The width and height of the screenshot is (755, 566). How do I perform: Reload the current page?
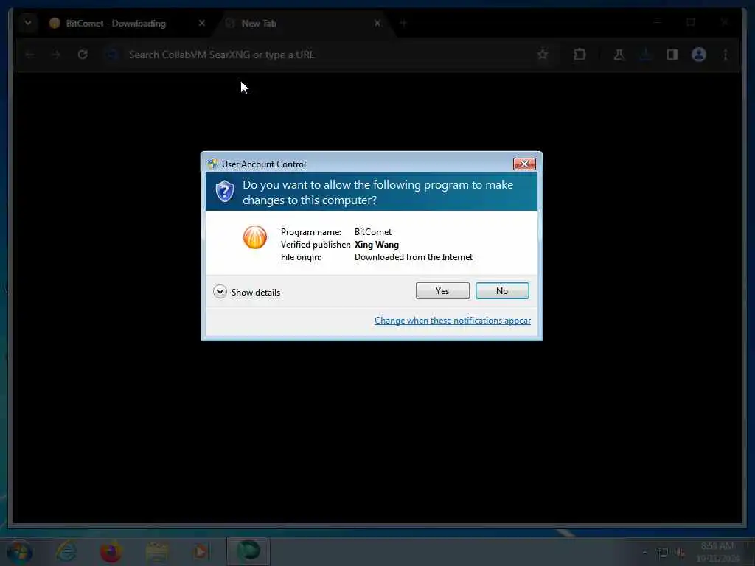tap(83, 55)
